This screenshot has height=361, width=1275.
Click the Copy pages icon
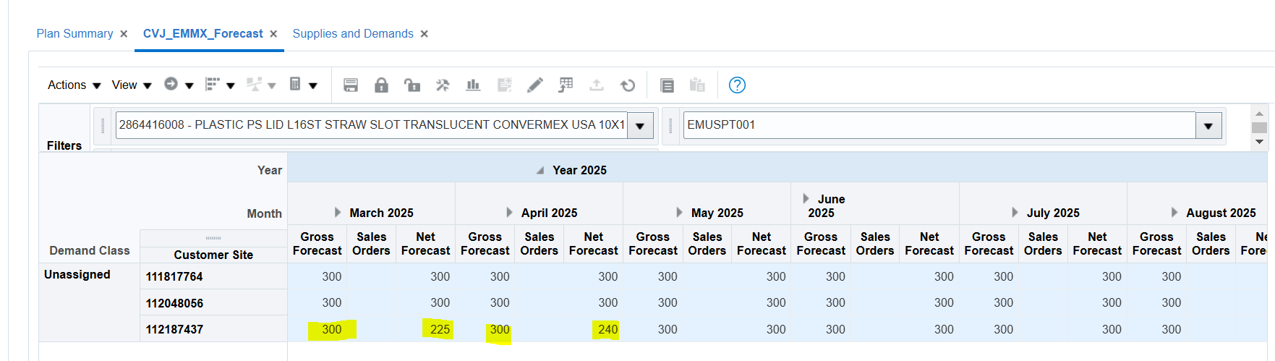click(x=667, y=85)
